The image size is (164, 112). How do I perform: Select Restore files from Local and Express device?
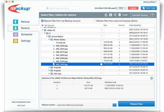(95, 21)
